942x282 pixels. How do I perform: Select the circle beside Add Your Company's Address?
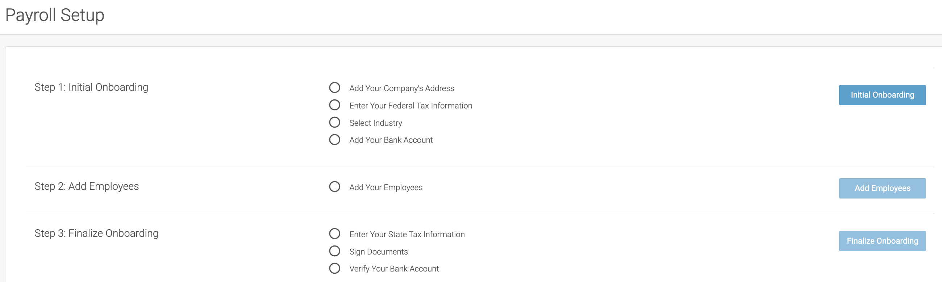tap(334, 88)
